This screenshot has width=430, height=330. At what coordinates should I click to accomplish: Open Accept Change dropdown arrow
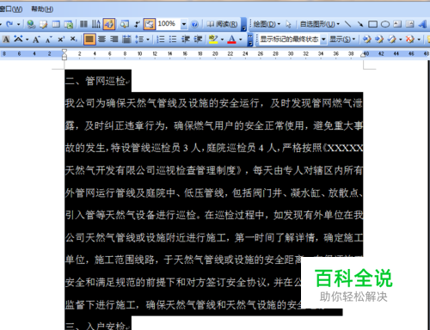pyautogui.click(x=401, y=40)
